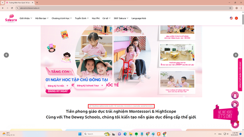Image resolution: width=244 pixels, height=137 pixels.
Task: Click the Sakura Schools logo
Action: coord(11,18)
